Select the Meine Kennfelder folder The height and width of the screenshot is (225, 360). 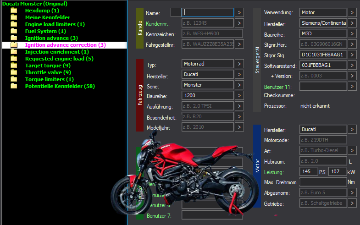tap(48, 17)
